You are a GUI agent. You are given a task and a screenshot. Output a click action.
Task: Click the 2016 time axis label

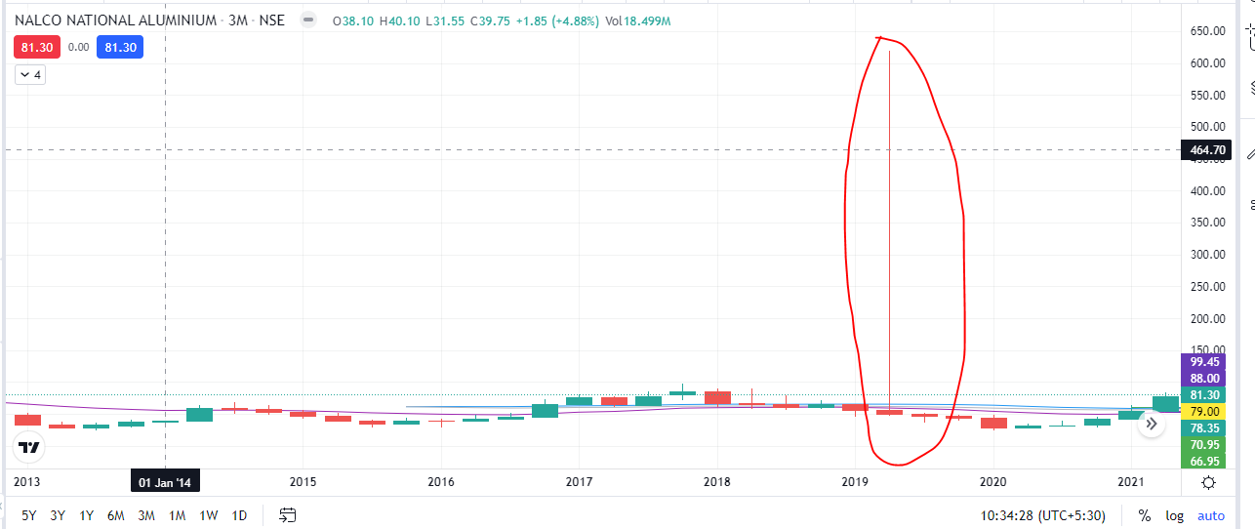pos(441,482)
